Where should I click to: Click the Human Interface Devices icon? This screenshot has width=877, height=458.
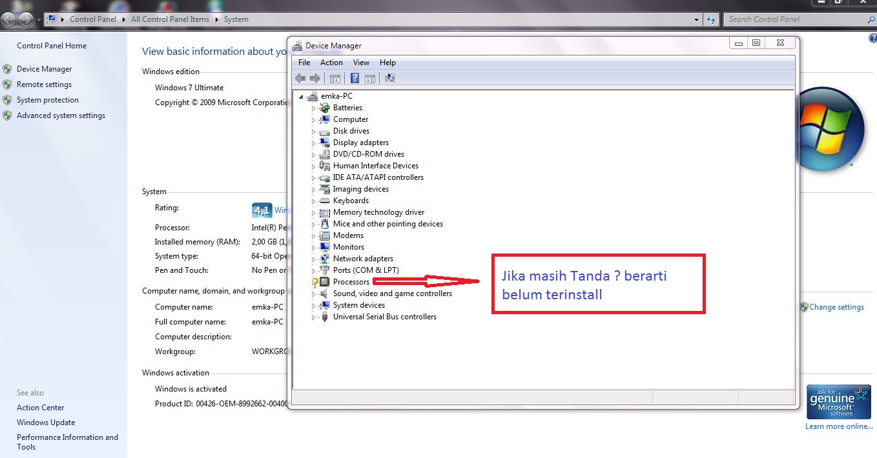tap(325, 166)
